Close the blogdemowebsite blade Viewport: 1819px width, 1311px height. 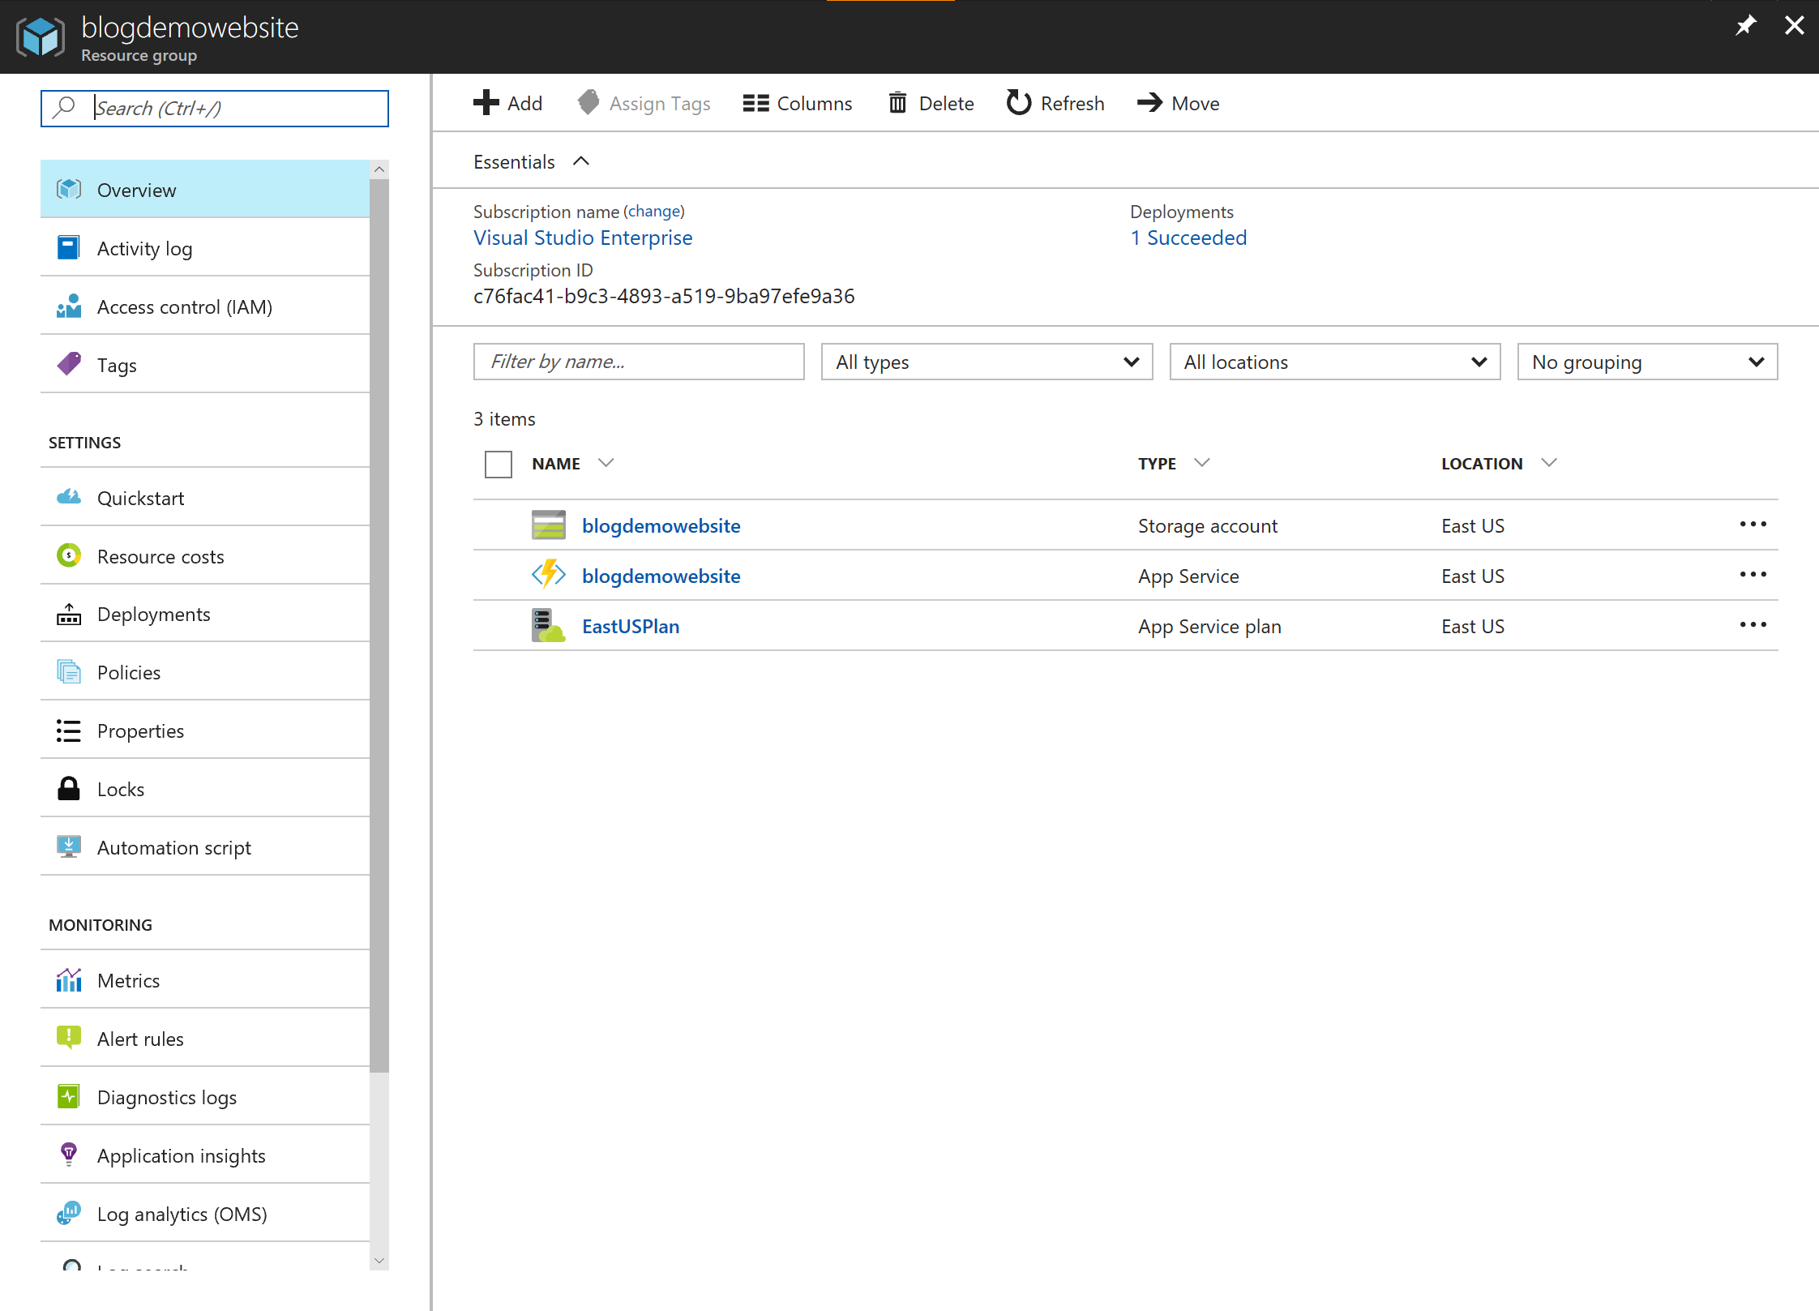[x=1795, y=26]
